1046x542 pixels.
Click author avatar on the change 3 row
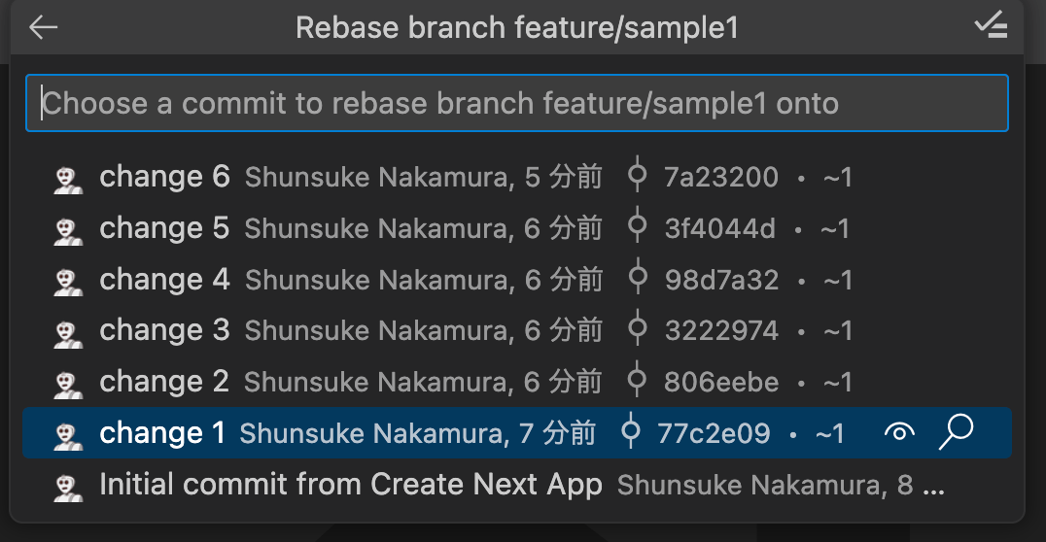pyautogui.click(x=68, y=333)
